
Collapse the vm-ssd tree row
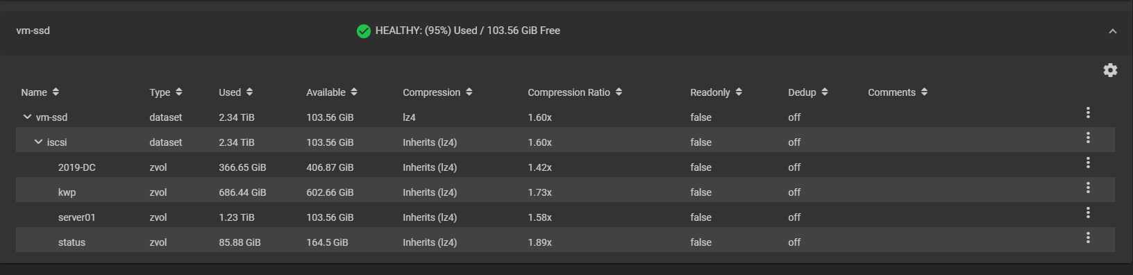point(27,117)
